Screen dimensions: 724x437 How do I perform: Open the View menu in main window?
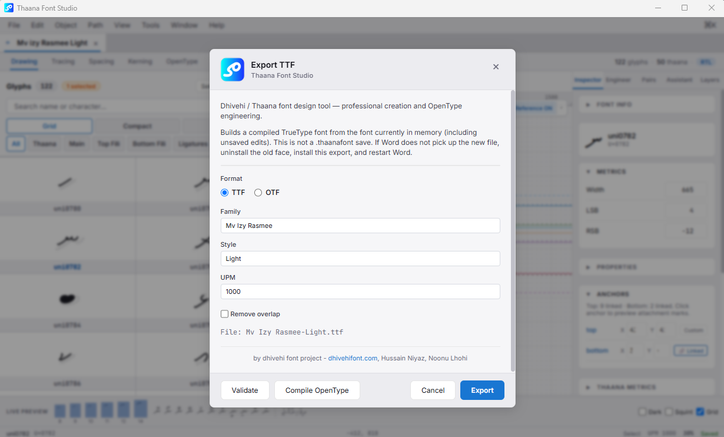coord(122,25)
